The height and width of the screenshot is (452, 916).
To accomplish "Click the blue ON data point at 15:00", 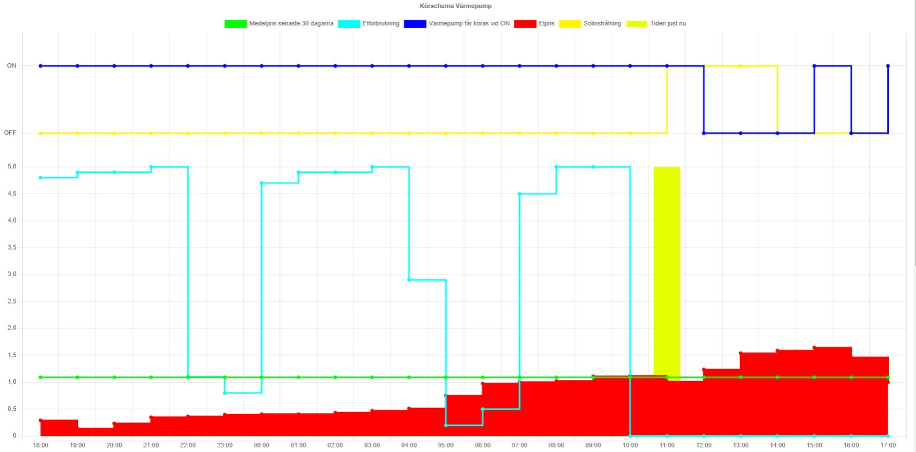I will (x=814, y=66).
